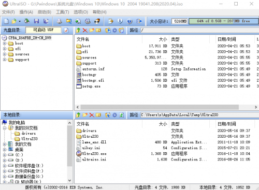Expand the efi folder in disc tree
The width and height of the screenshot is (259, 190).
pos(5,49)
